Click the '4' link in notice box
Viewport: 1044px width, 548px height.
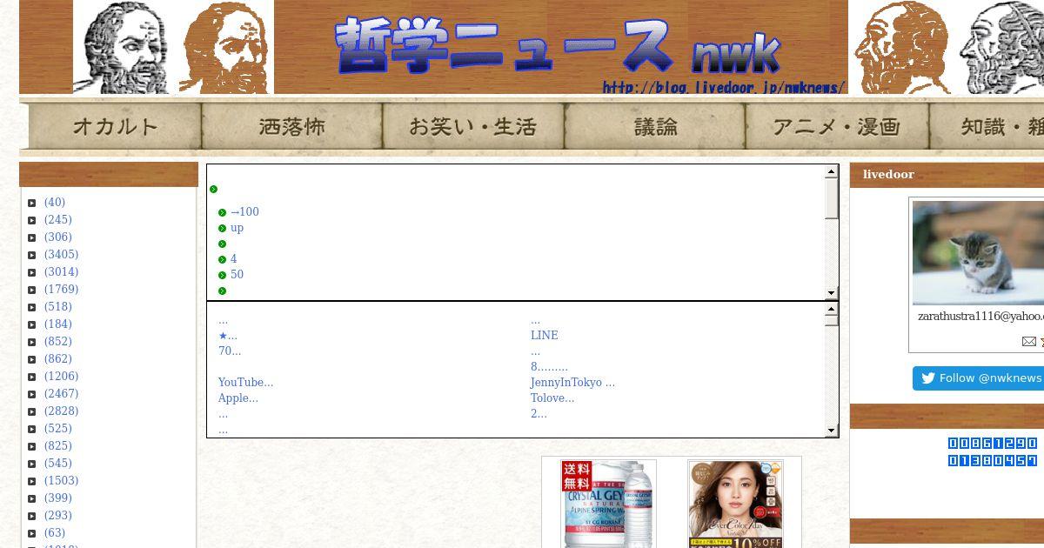point(233,259)
